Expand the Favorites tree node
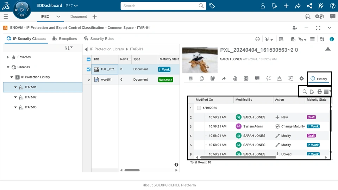The height and width of the screenshot is (190, 338). [8, 57]
